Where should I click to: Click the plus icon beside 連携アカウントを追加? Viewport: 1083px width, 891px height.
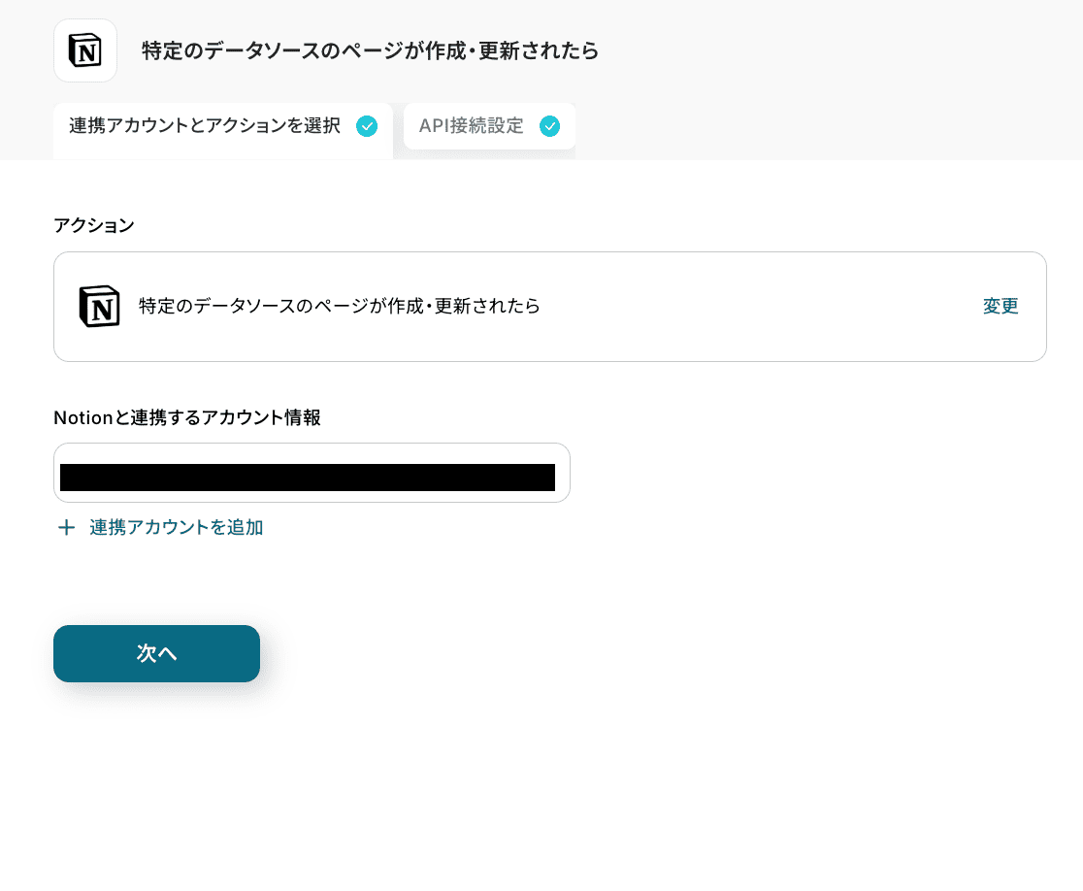pyautogui.click(x=66, y=528)
